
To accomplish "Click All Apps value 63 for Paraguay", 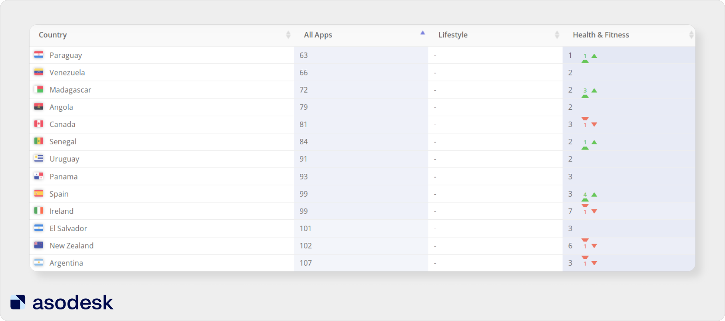I will coord(304,55).
